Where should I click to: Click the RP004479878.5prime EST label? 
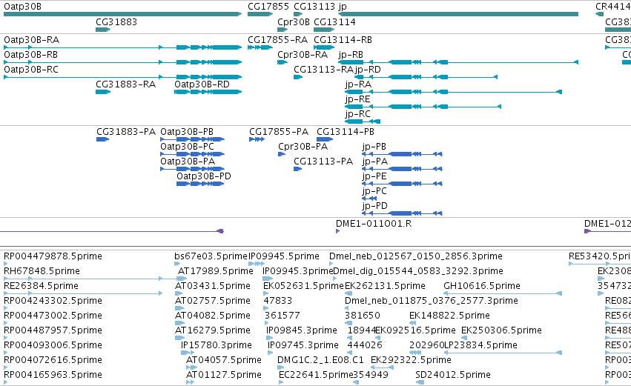click(53, 256)
